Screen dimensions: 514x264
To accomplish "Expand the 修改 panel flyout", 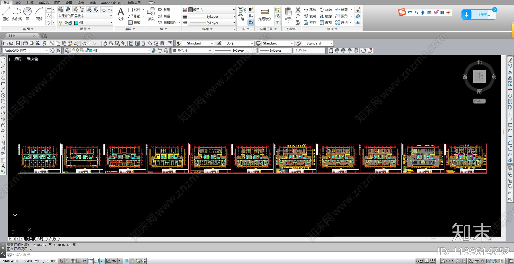I will click(332, 29).
